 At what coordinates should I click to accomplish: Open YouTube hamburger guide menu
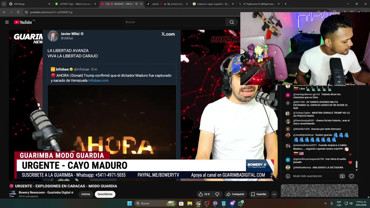tap(7, 22)
